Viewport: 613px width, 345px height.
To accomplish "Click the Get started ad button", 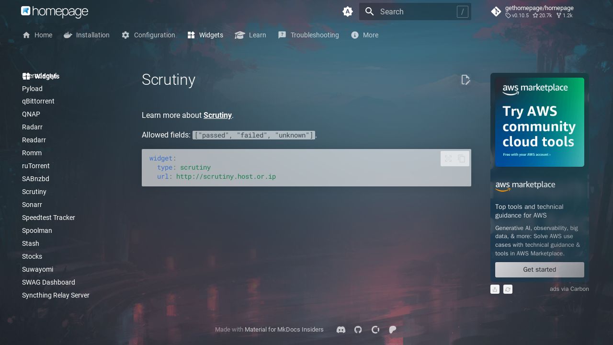I will coord(539,270).
